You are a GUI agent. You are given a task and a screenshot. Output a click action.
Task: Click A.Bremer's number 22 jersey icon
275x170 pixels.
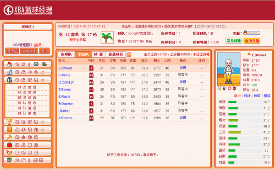(x=91, y=118)
